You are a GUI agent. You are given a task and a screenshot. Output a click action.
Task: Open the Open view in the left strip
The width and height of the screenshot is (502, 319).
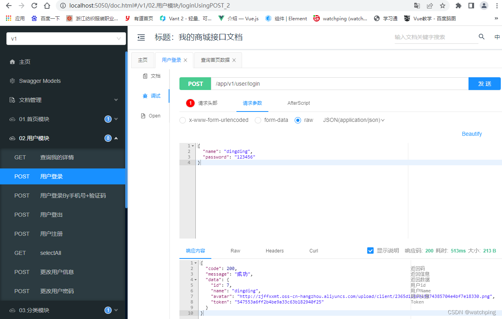pos(152,116)
